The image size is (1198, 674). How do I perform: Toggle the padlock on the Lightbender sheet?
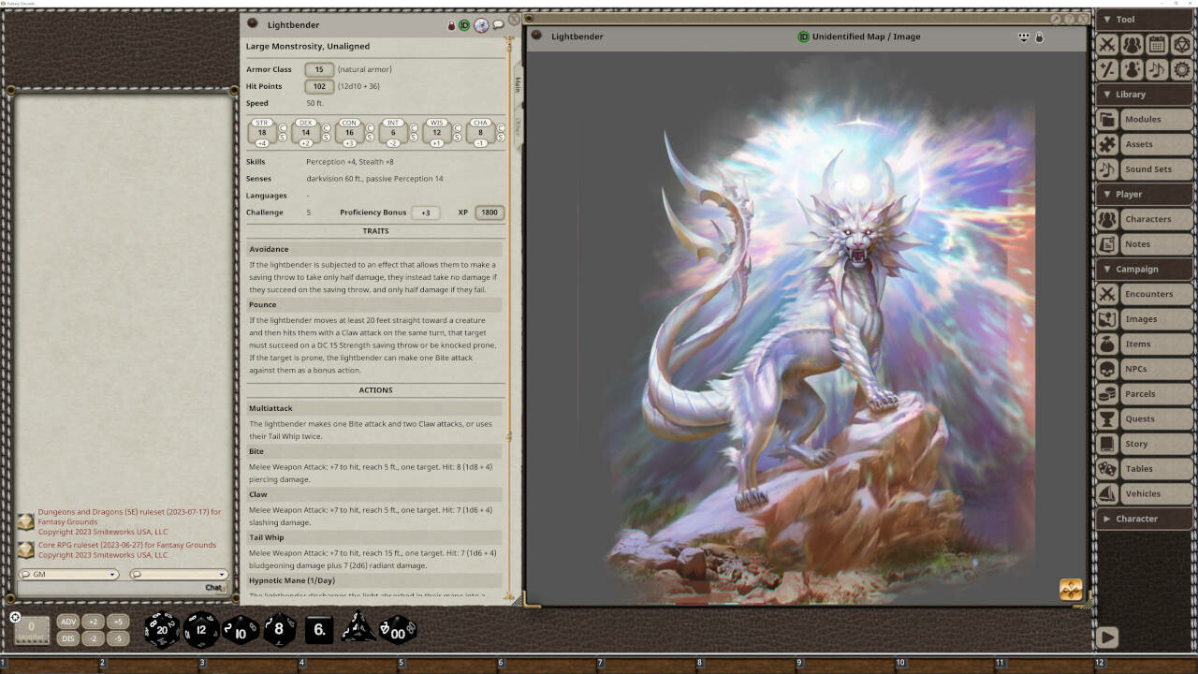pyautogui.click(x=450, y=24)
